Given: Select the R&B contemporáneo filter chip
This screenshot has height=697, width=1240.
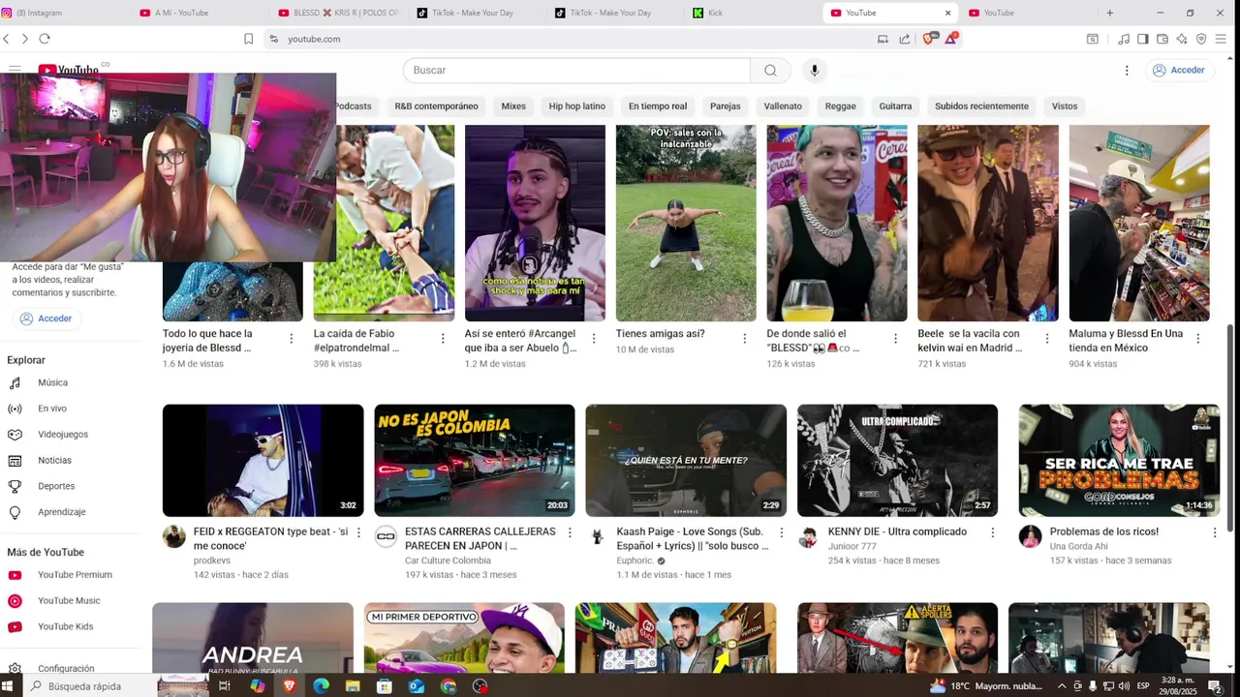Looking at the screenshot, I should coord(436,106).
